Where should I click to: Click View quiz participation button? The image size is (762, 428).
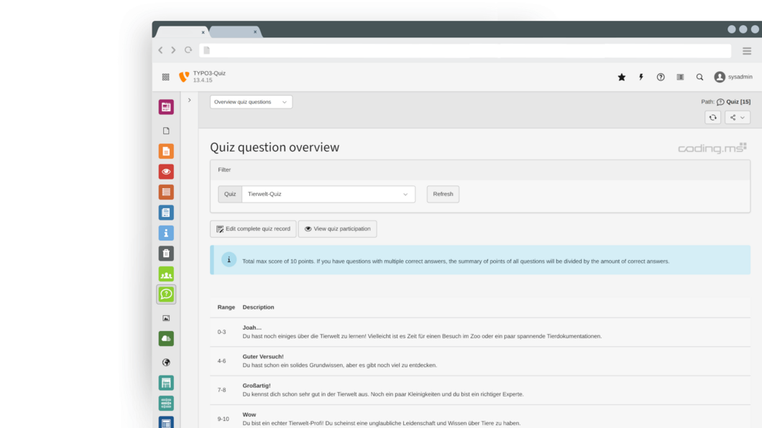[x=337, y=229]
